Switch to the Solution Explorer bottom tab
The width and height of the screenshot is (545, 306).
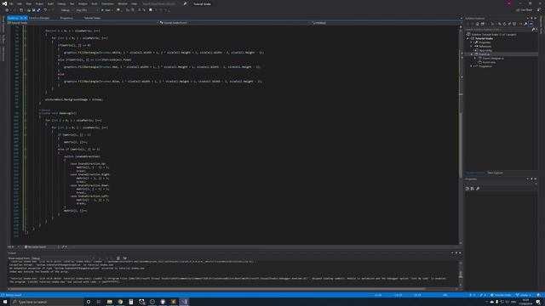pos(475,173)
